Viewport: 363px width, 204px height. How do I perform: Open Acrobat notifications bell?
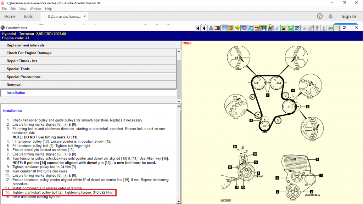331,16
